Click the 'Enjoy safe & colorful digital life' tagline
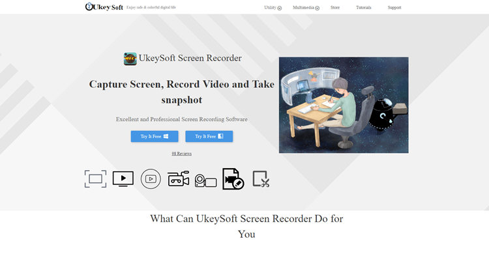 [151, 7]
